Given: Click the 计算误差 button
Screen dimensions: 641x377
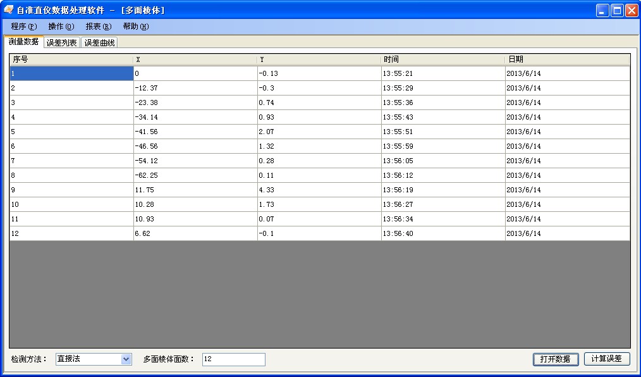Looking at the screenshot, I should 607,359.
